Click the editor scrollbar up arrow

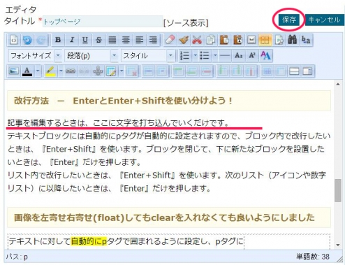[x=338, y=85]
